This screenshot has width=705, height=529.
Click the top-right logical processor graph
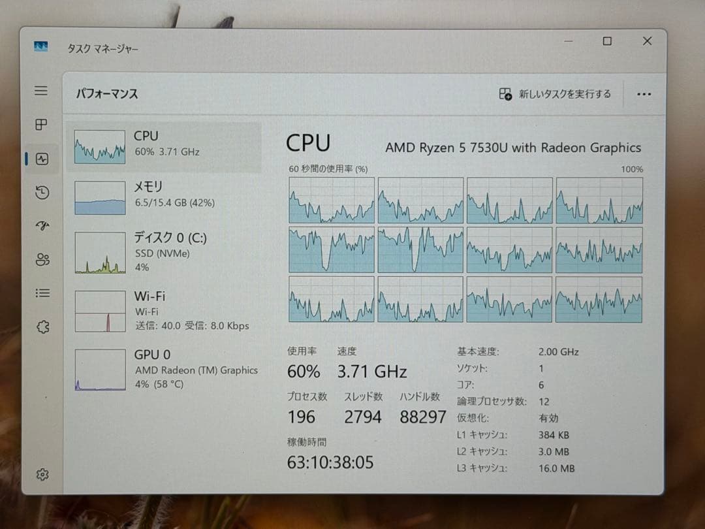coord(599,200)
